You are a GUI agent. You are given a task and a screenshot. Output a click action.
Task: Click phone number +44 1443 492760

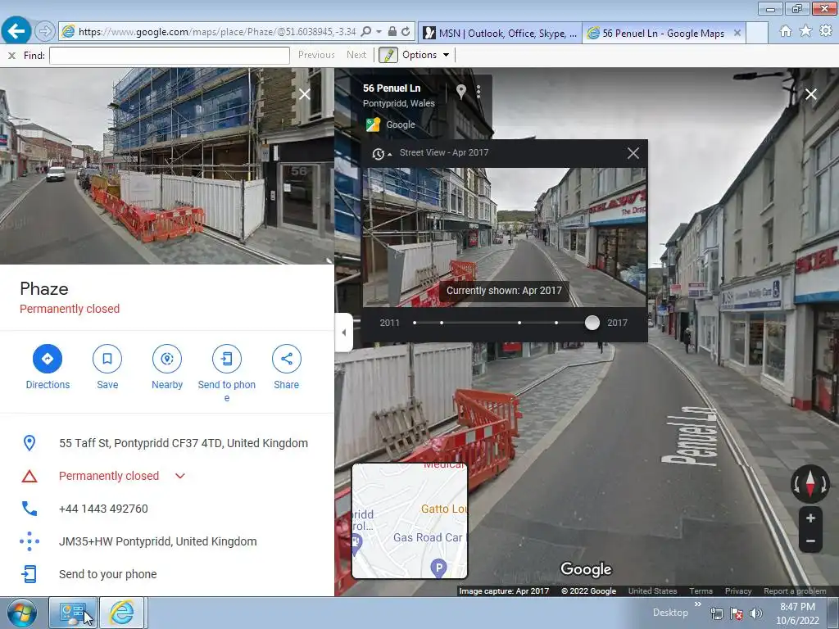click(103, 509)
